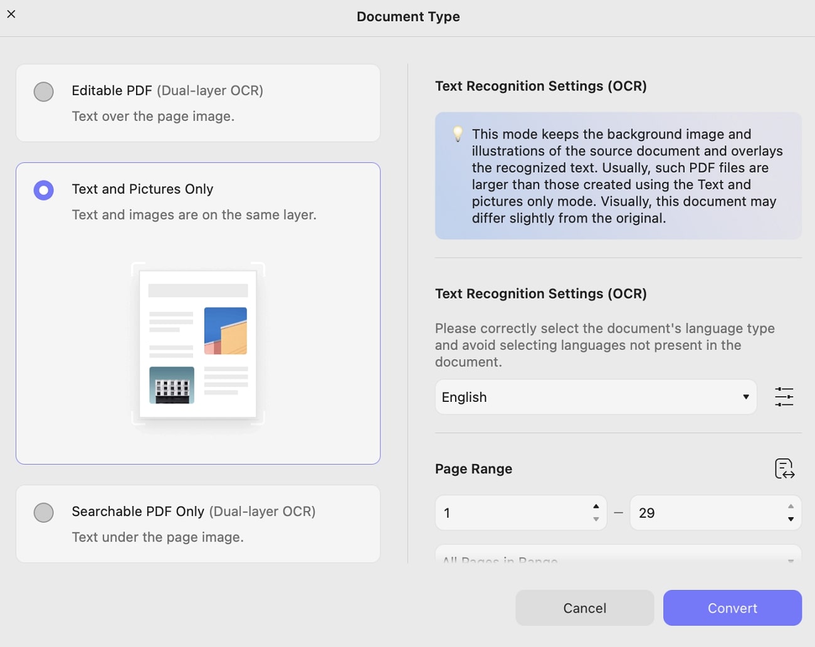This screenshot has height=647, width=815.
Task: Click the language selection instruction text
Action: click(x=605, y=345)
